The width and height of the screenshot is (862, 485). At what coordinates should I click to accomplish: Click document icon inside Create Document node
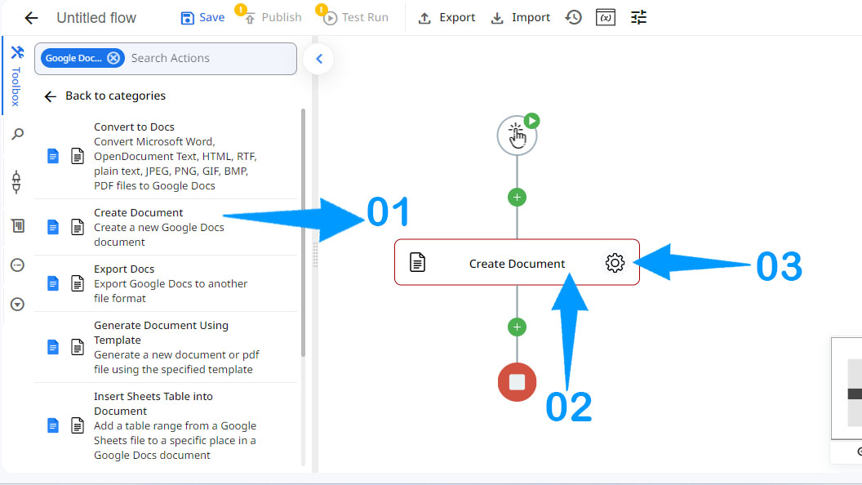point(418,262)
